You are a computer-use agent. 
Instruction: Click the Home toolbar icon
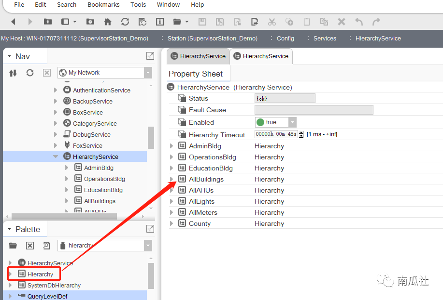[108, 22]
